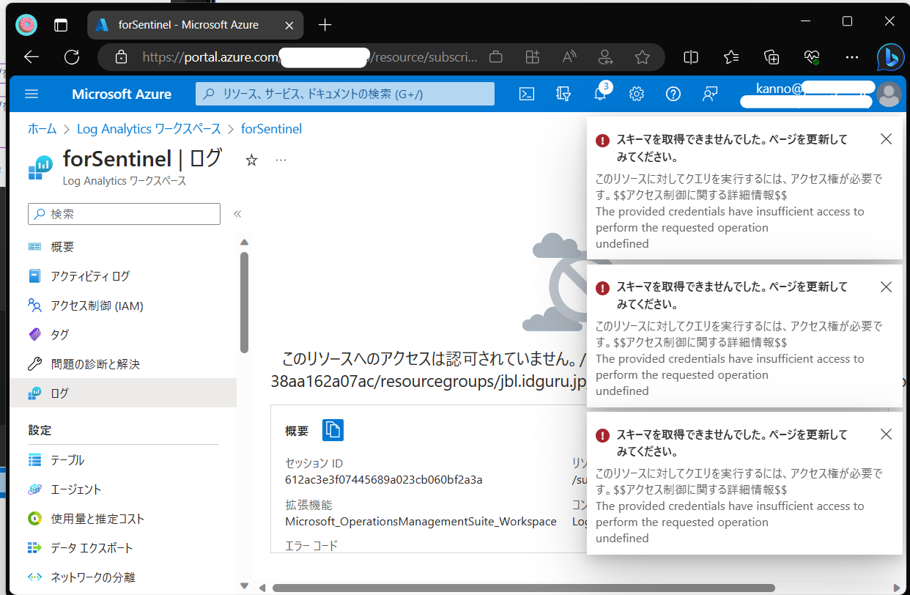The image size is (910, 595).
Task: Open the feedback icon in the top bar
Action: coord(710,94)
